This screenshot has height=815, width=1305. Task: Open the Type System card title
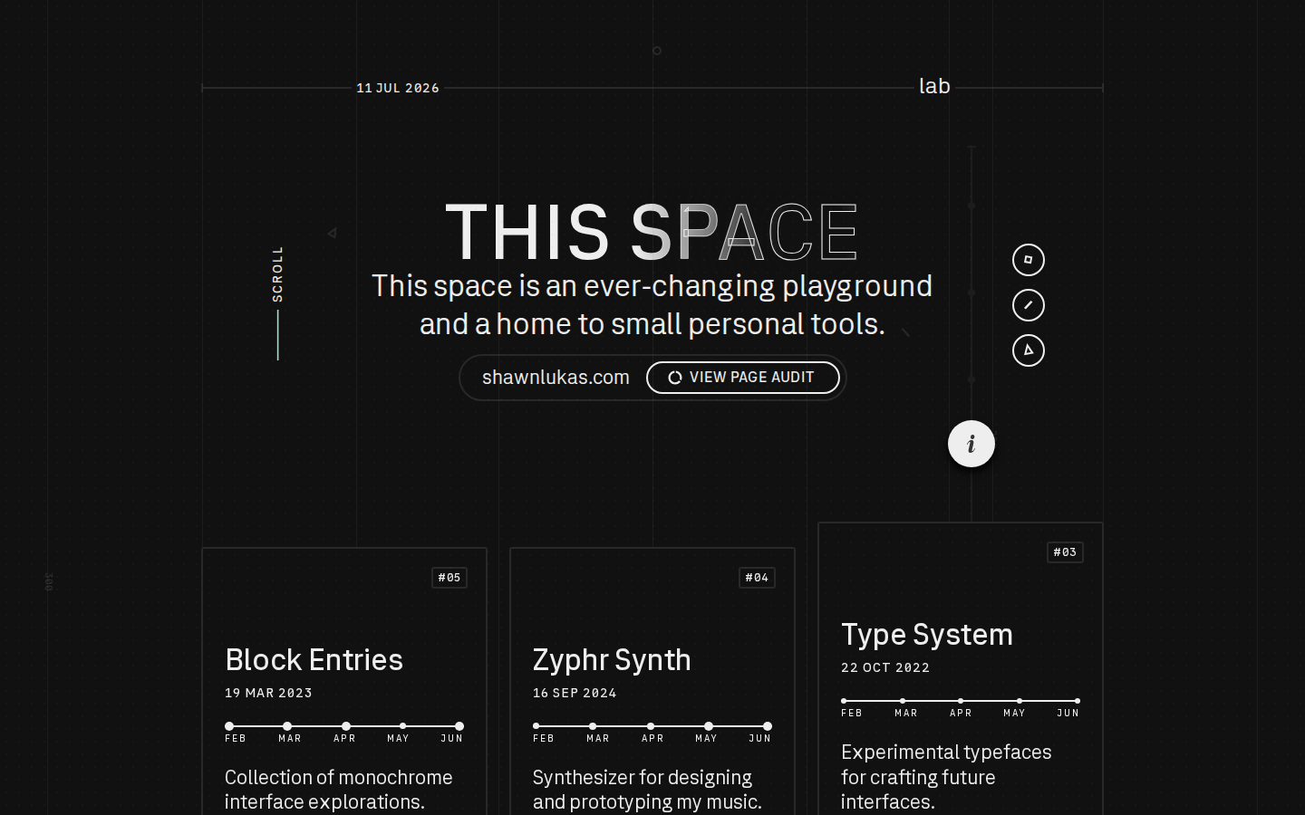[927, 635]
